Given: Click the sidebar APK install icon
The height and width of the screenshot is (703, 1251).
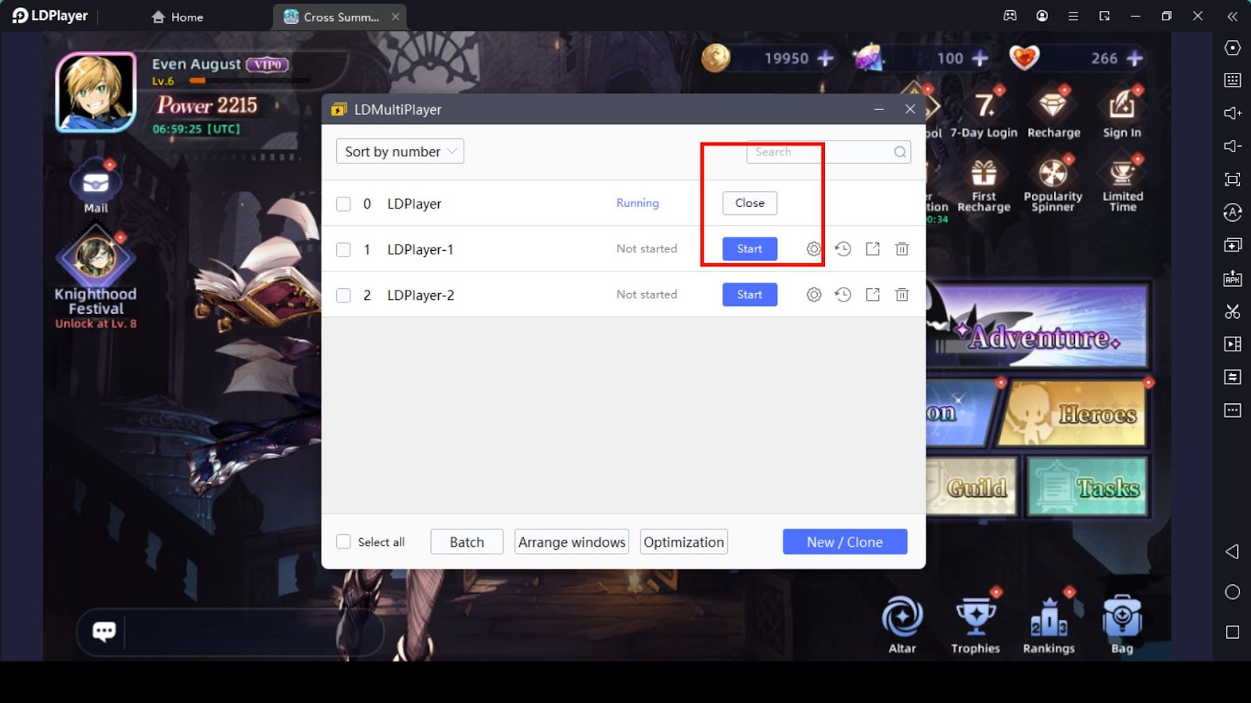Looking at the screenshot, I should [1232, 278].
